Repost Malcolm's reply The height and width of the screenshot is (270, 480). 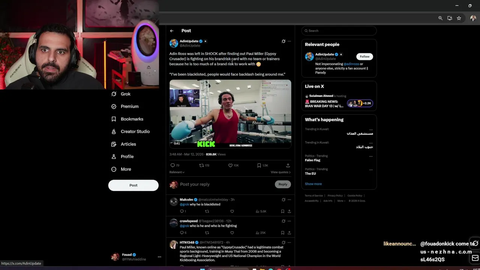coord(207,211)
